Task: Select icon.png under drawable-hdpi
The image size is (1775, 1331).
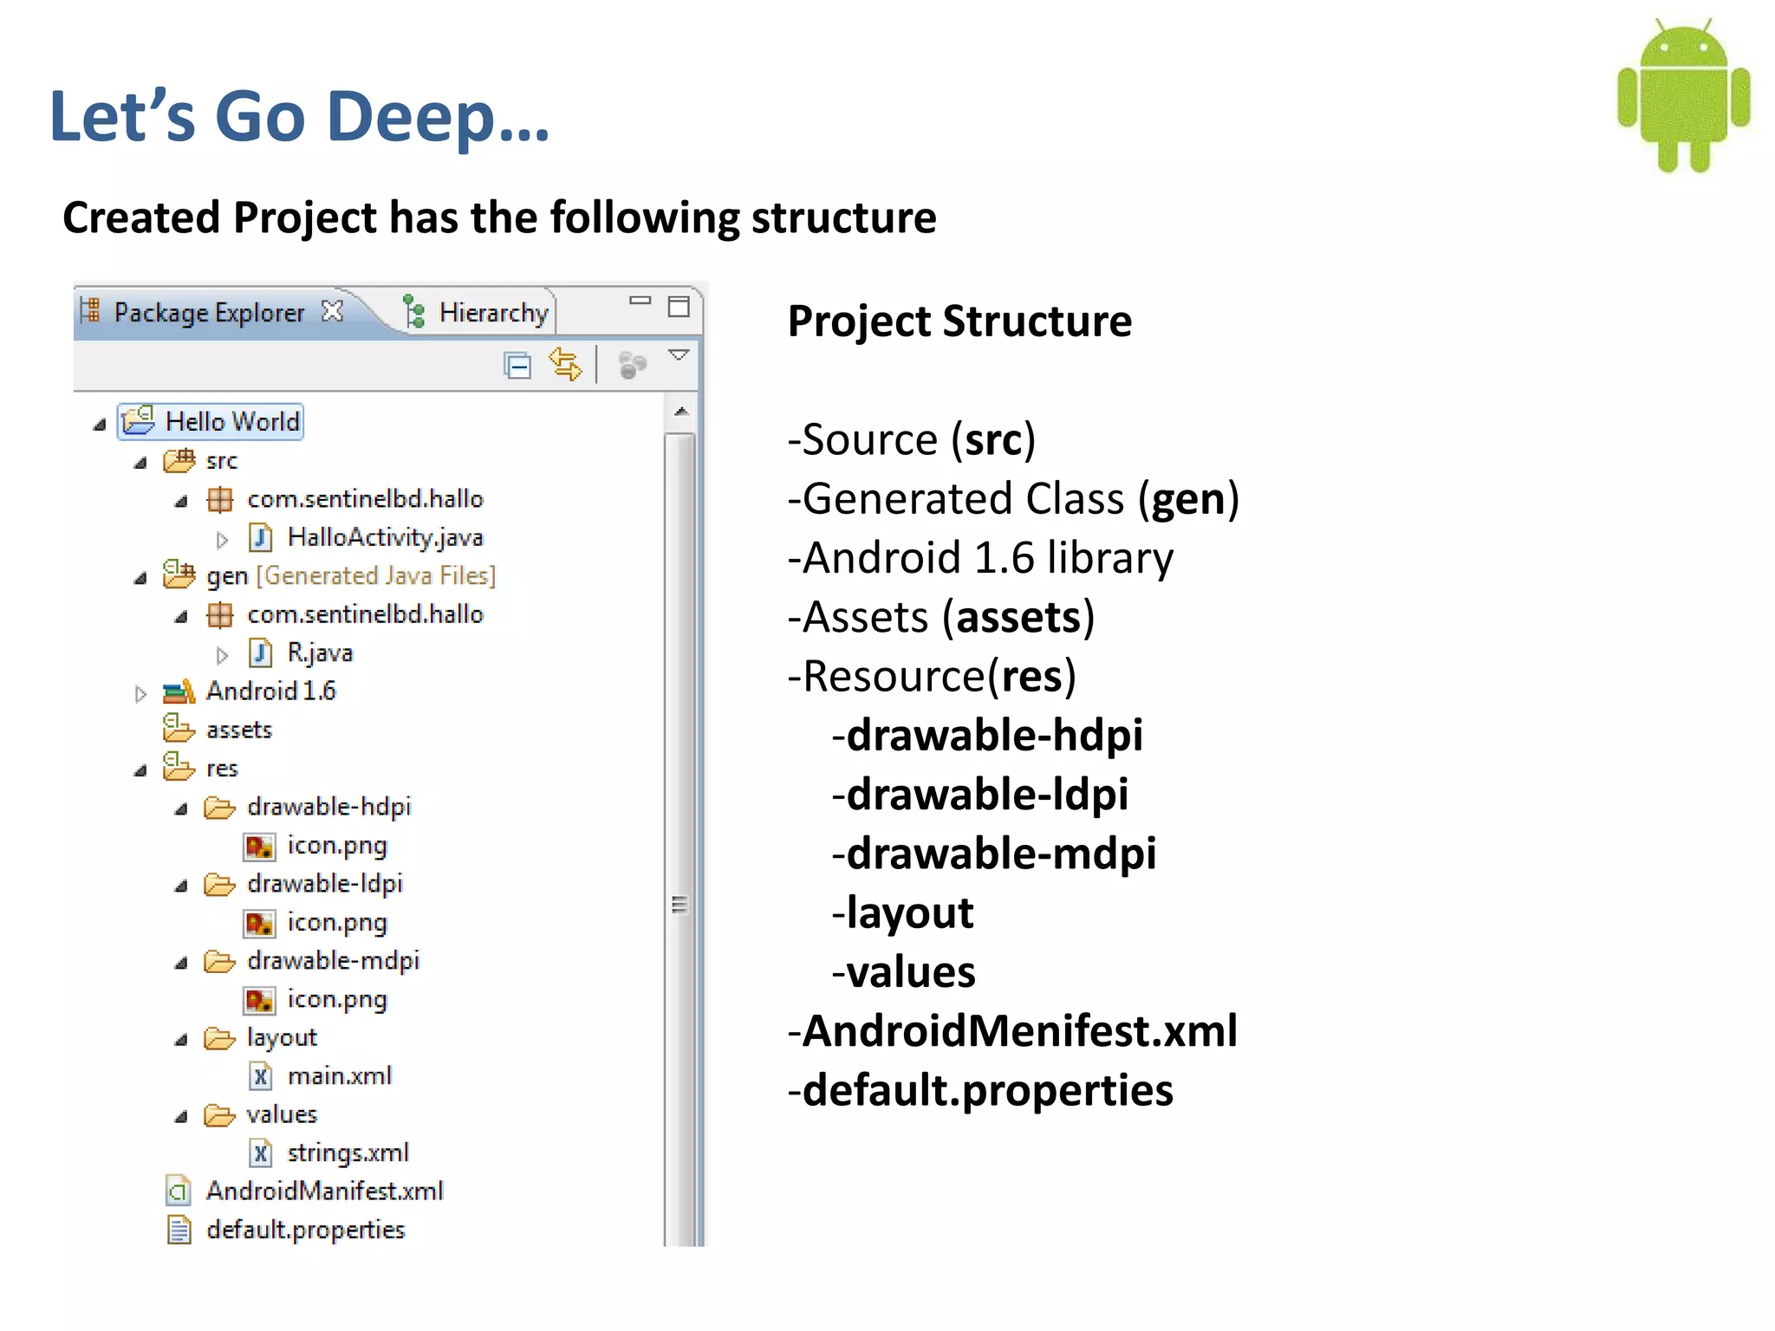Action: click(337, 846)
